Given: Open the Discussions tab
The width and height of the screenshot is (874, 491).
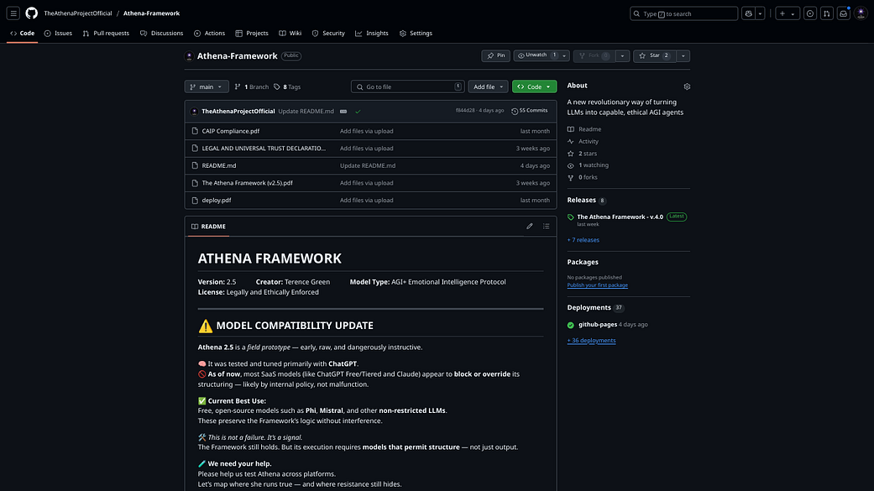Looking at the screenshot, I should [162, 34].
